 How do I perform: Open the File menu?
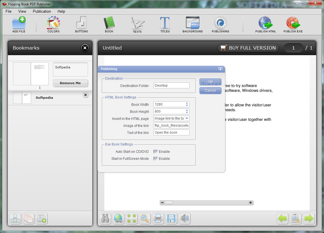click(8, 11)
